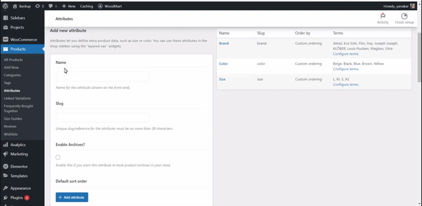
Task: Open the WoodMart theme icon
Action: pyautogui.click(x=100, y=6)
